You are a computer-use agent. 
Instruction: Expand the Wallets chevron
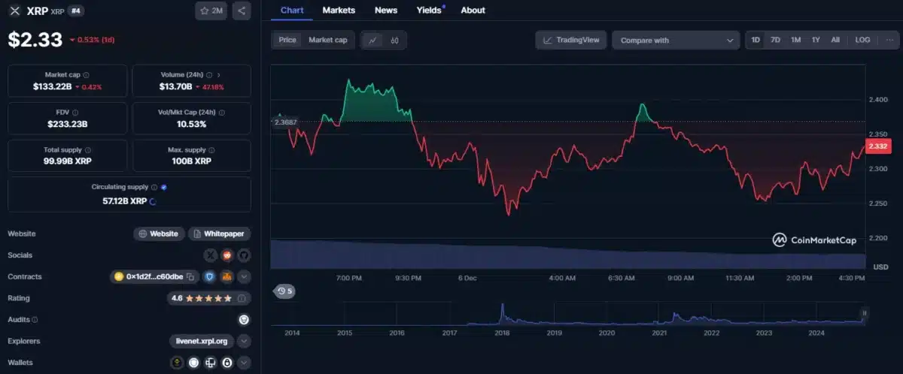(244, 363)
